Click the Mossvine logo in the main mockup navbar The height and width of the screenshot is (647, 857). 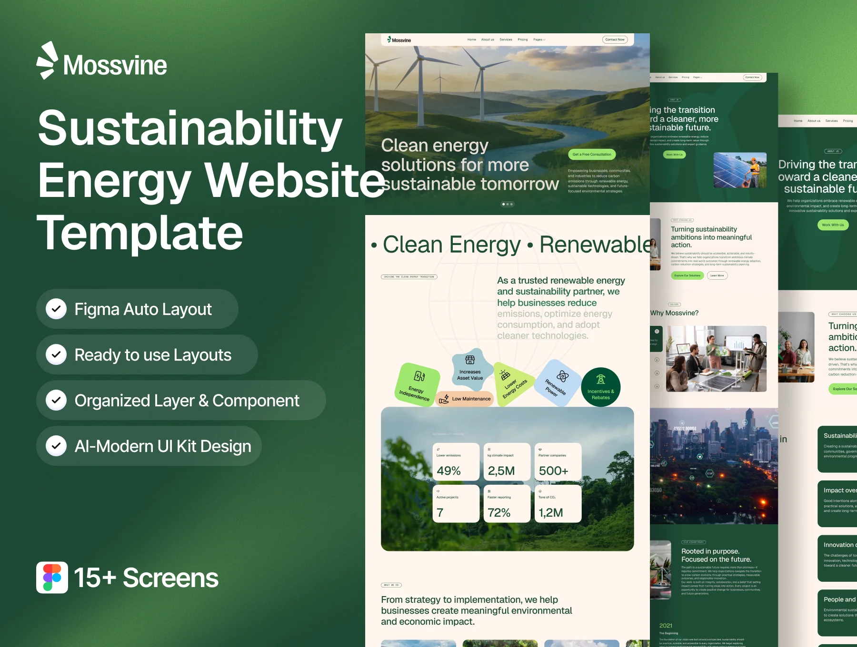click(x=399, y=40)
